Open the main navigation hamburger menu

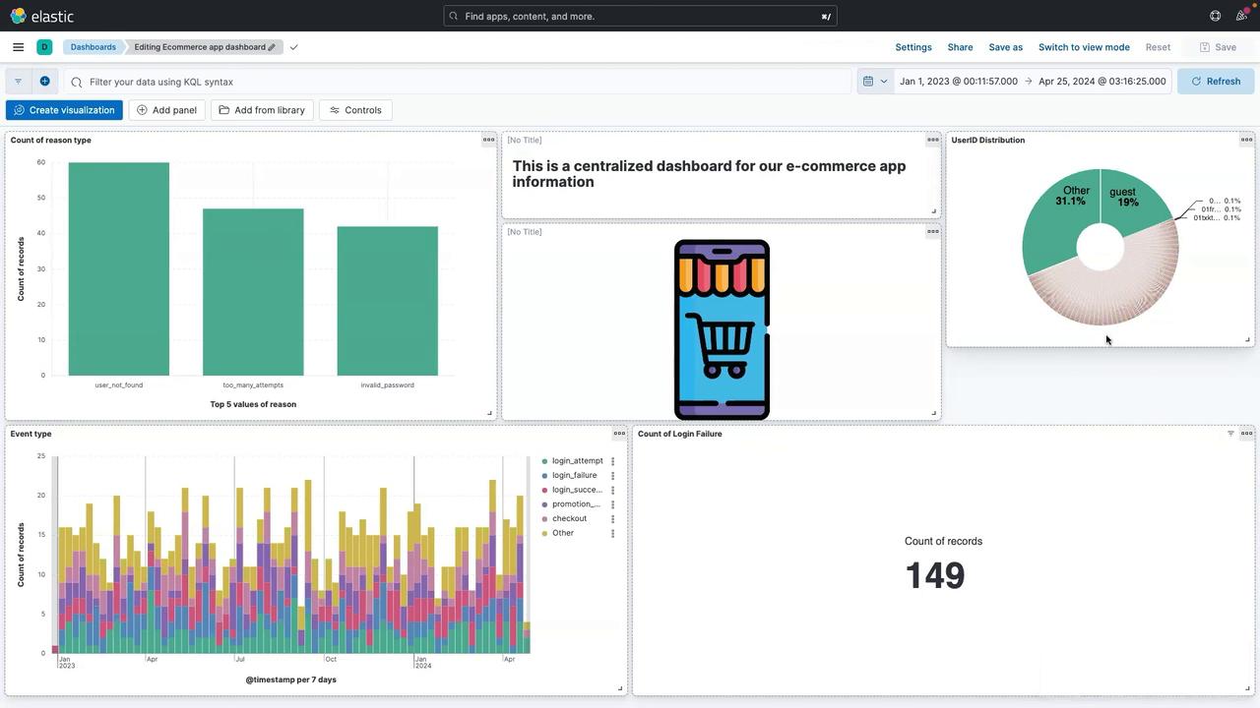pyautogui.click(x=18, y=47)
